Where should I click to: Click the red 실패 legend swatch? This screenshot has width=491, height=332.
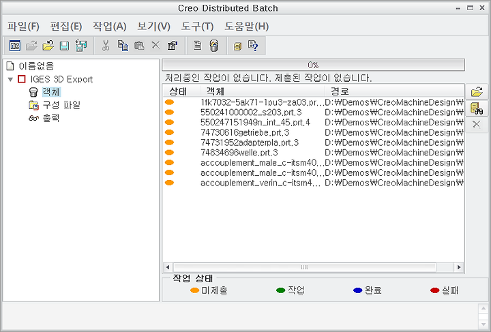point(435,290)
